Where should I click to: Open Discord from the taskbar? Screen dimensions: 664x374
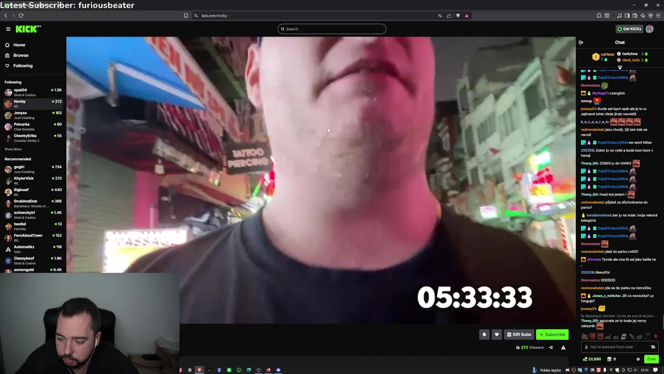[279, 370]
